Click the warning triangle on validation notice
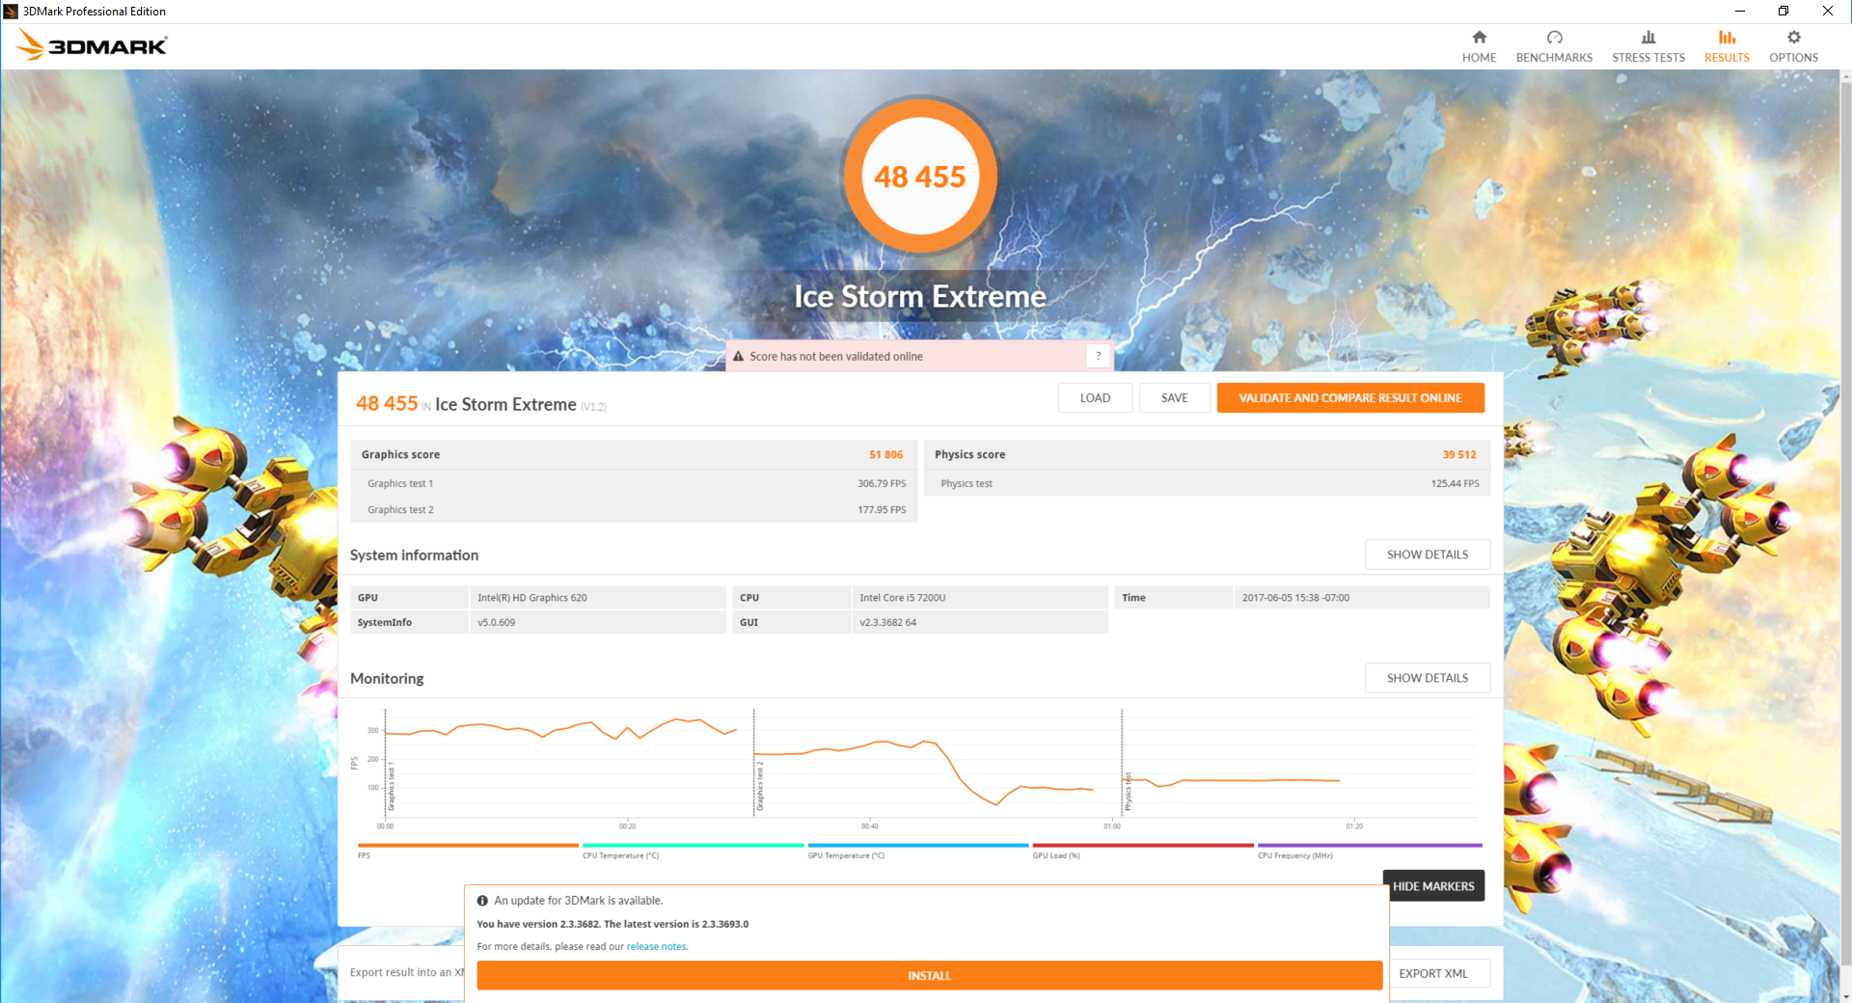Screen dimensions: 1852x1003 738,356
